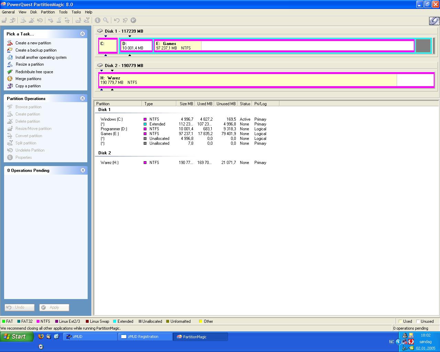Open the Partition menu

click(48, 12)
